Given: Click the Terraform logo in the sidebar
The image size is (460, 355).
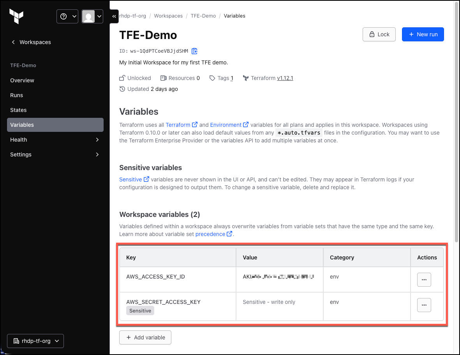Looking at the screenshot, I should 16,16.
